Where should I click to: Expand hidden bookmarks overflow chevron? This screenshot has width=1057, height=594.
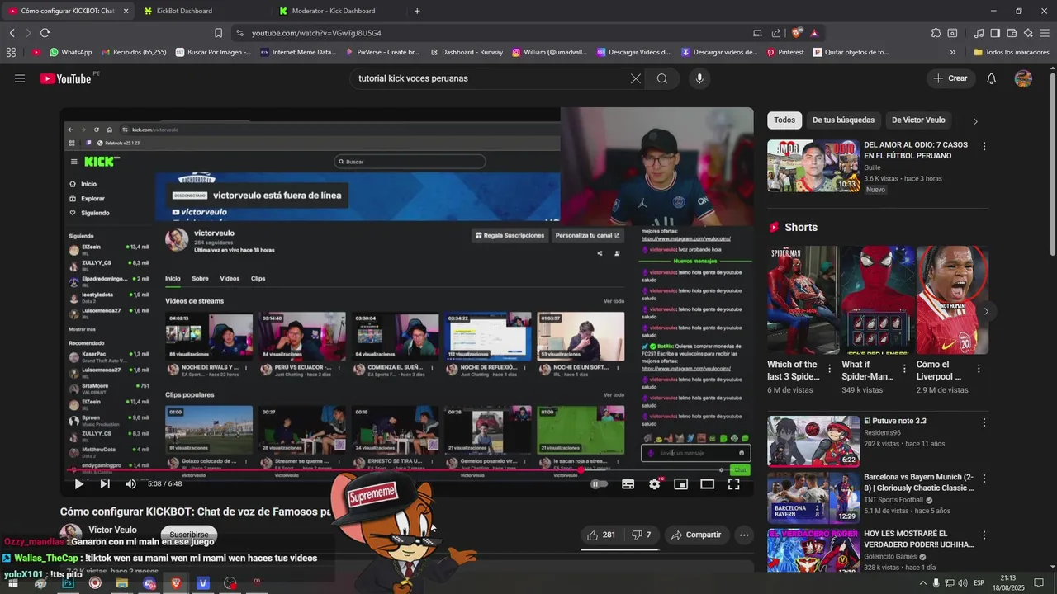pyautogui.click(x=952, y=52)
